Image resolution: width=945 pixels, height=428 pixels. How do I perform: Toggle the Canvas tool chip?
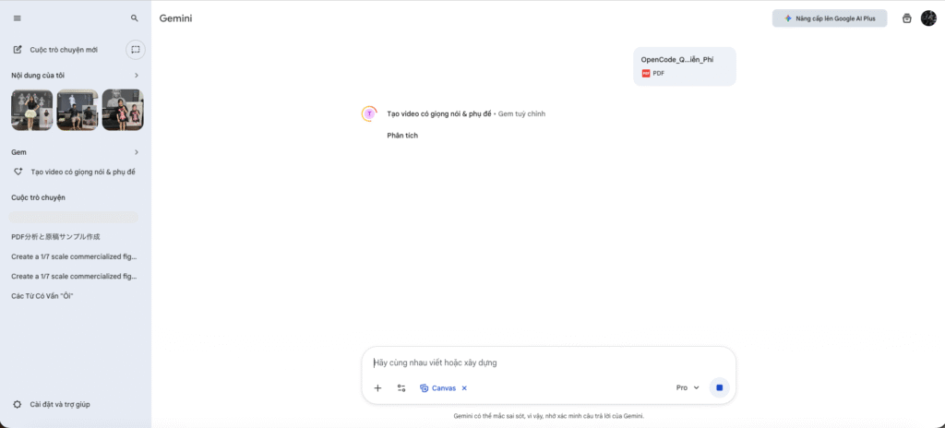438,388
